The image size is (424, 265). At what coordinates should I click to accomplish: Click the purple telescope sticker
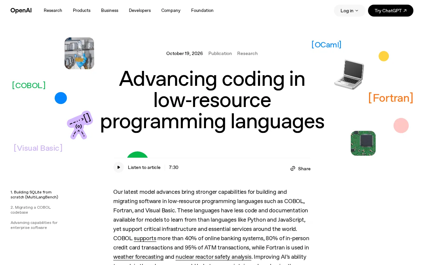(x=80, y=125)
